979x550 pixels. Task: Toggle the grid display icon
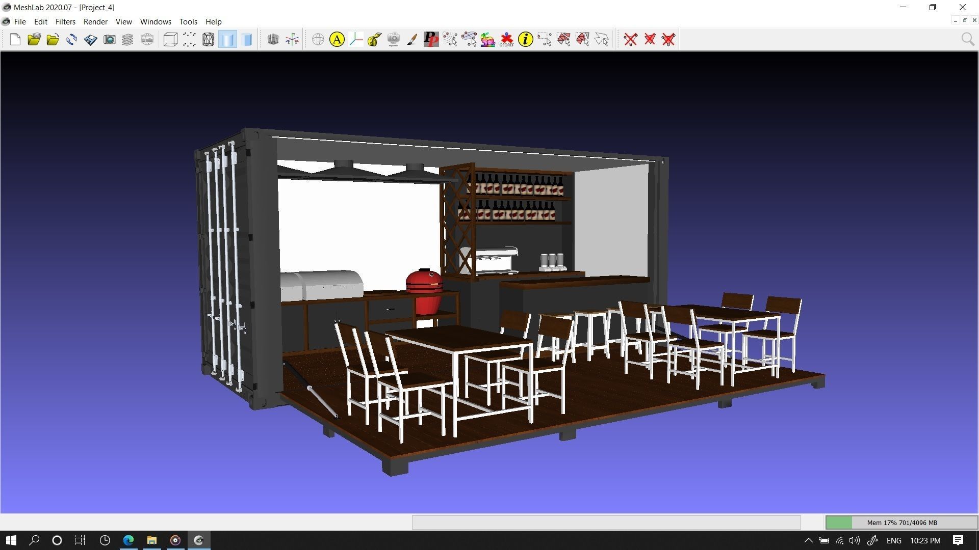(x=273, y=39)
